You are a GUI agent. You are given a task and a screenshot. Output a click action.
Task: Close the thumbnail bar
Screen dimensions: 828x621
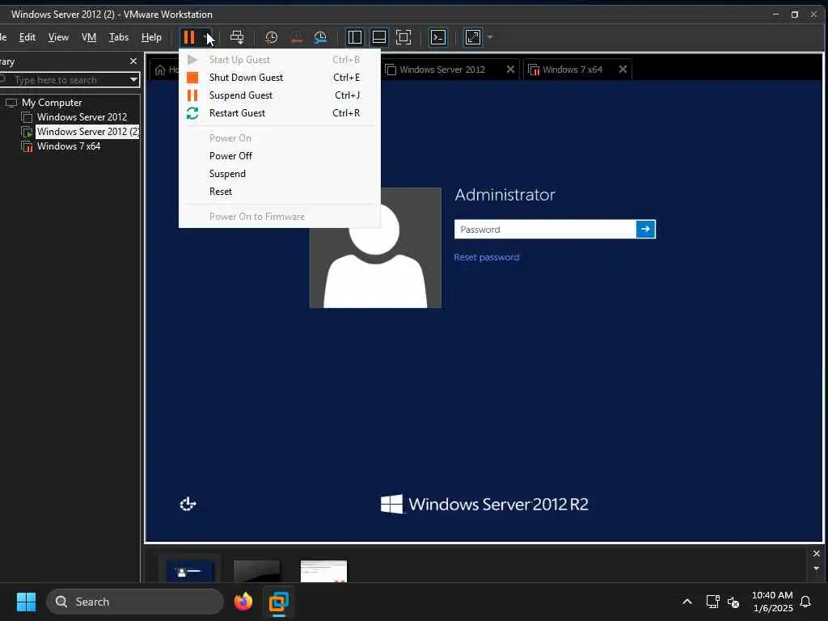click(x=817, y=553)
